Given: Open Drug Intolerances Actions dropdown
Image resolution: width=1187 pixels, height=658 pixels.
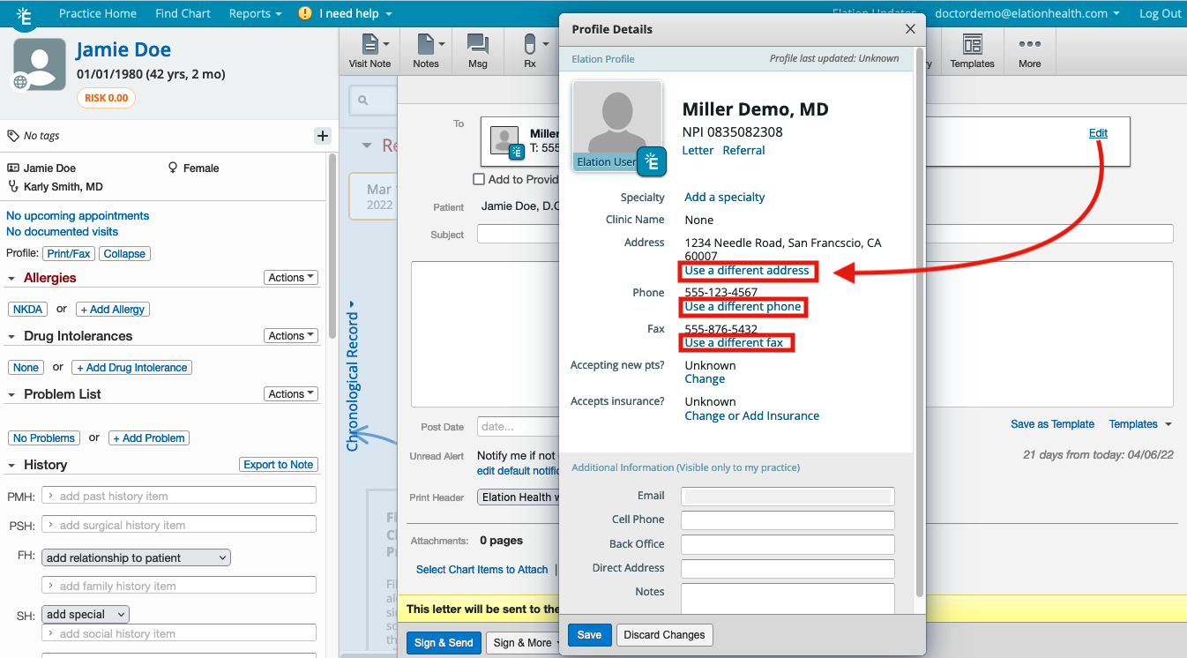Looking at the screenshot, I should (291, 336).
